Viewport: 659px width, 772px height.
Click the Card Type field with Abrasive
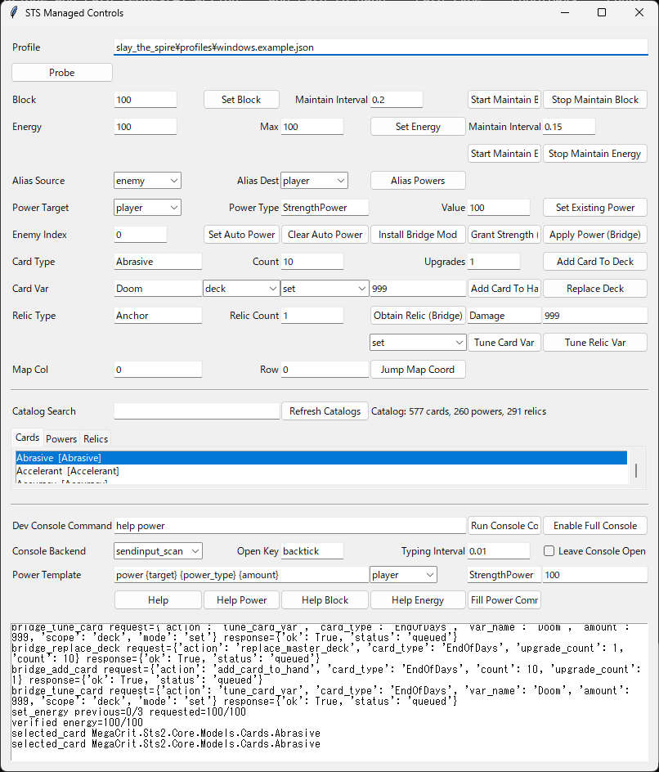[158, 262]
